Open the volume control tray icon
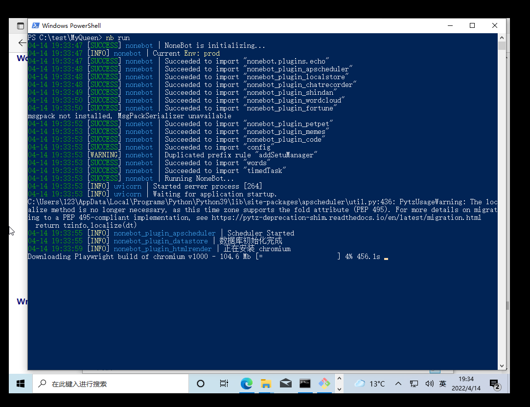This screenshot has width=530, height=407. click(429, 384)
